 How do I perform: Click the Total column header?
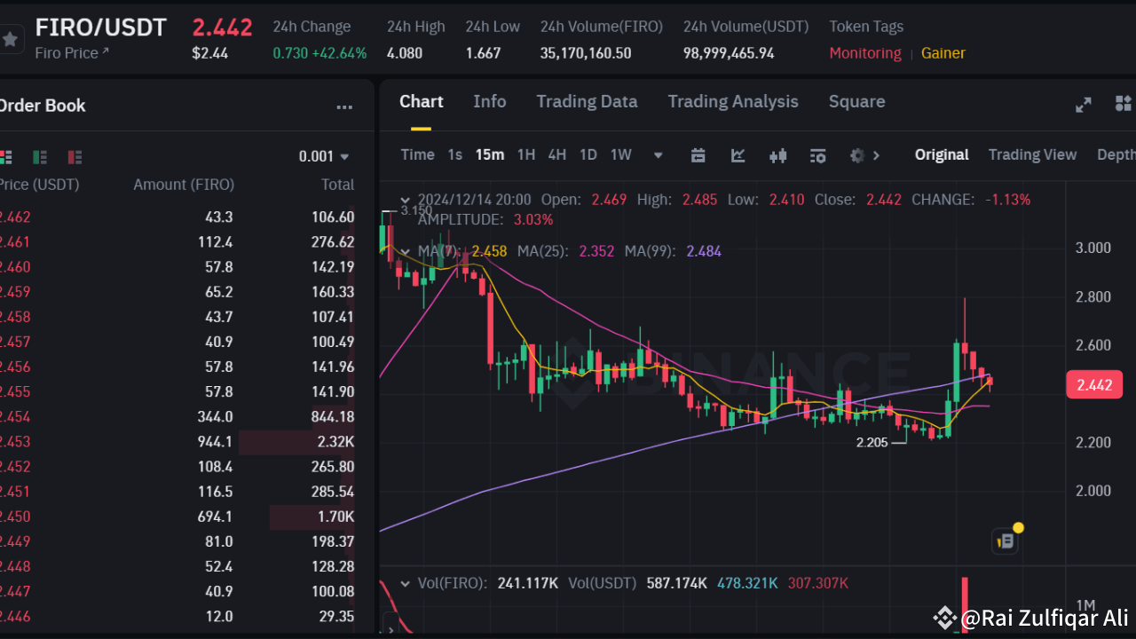(337, 185)
